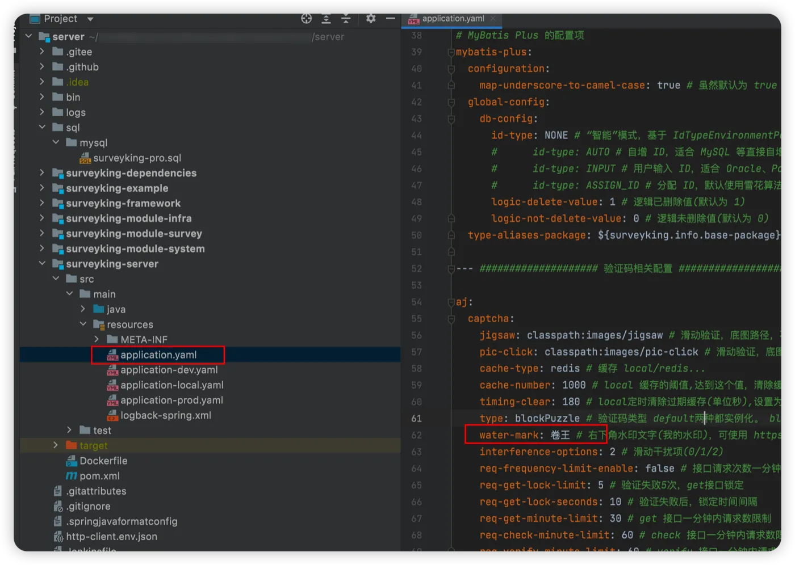This screenshot has width=795, height=565.
Task: Expand the target folder
Action: pyautogui.click(x=56, y=445)
